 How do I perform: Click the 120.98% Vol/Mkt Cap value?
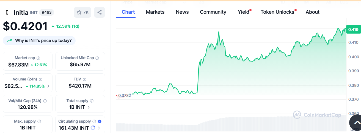pyautogui.click(x=27, y=107)
